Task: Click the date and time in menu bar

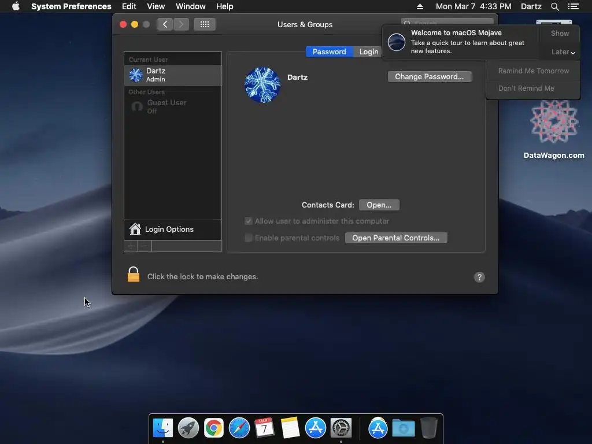Action: (473, 6)
